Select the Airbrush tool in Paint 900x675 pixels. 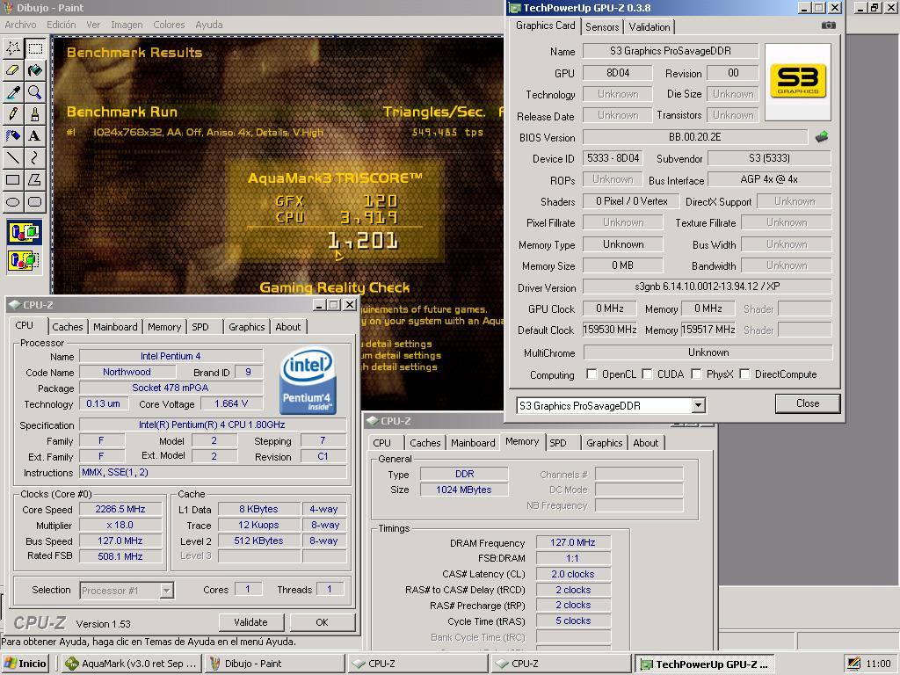[13, 135]
